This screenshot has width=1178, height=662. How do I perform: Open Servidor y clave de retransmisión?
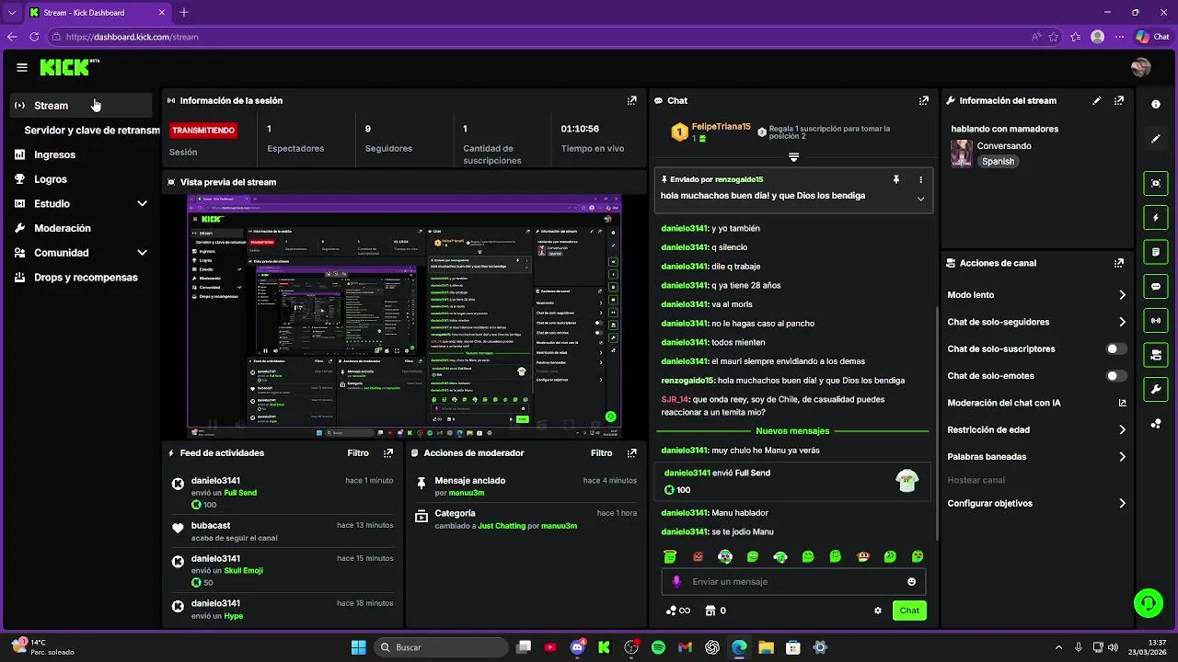tap(92, 131)
